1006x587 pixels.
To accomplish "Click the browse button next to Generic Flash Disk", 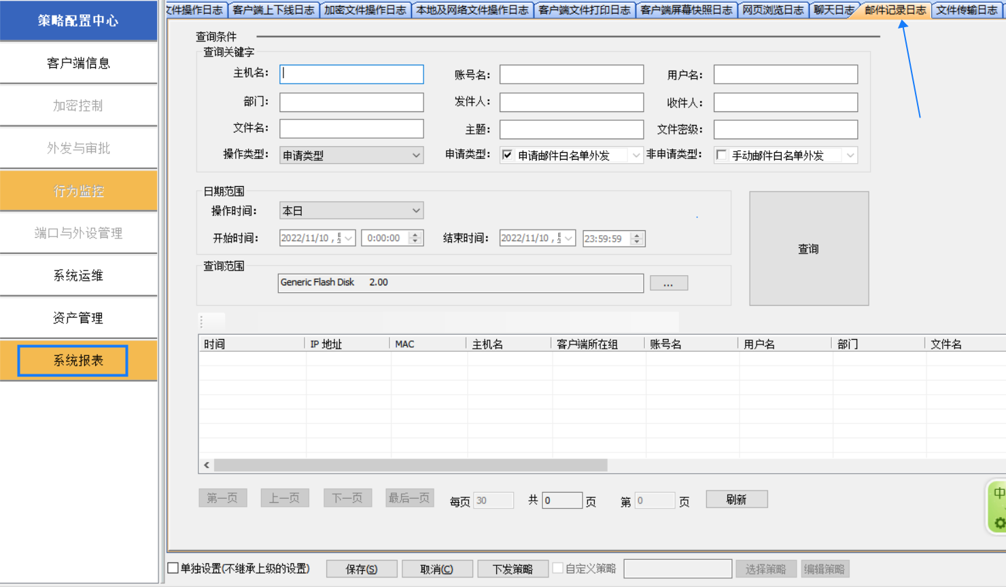I will point(668,283).
